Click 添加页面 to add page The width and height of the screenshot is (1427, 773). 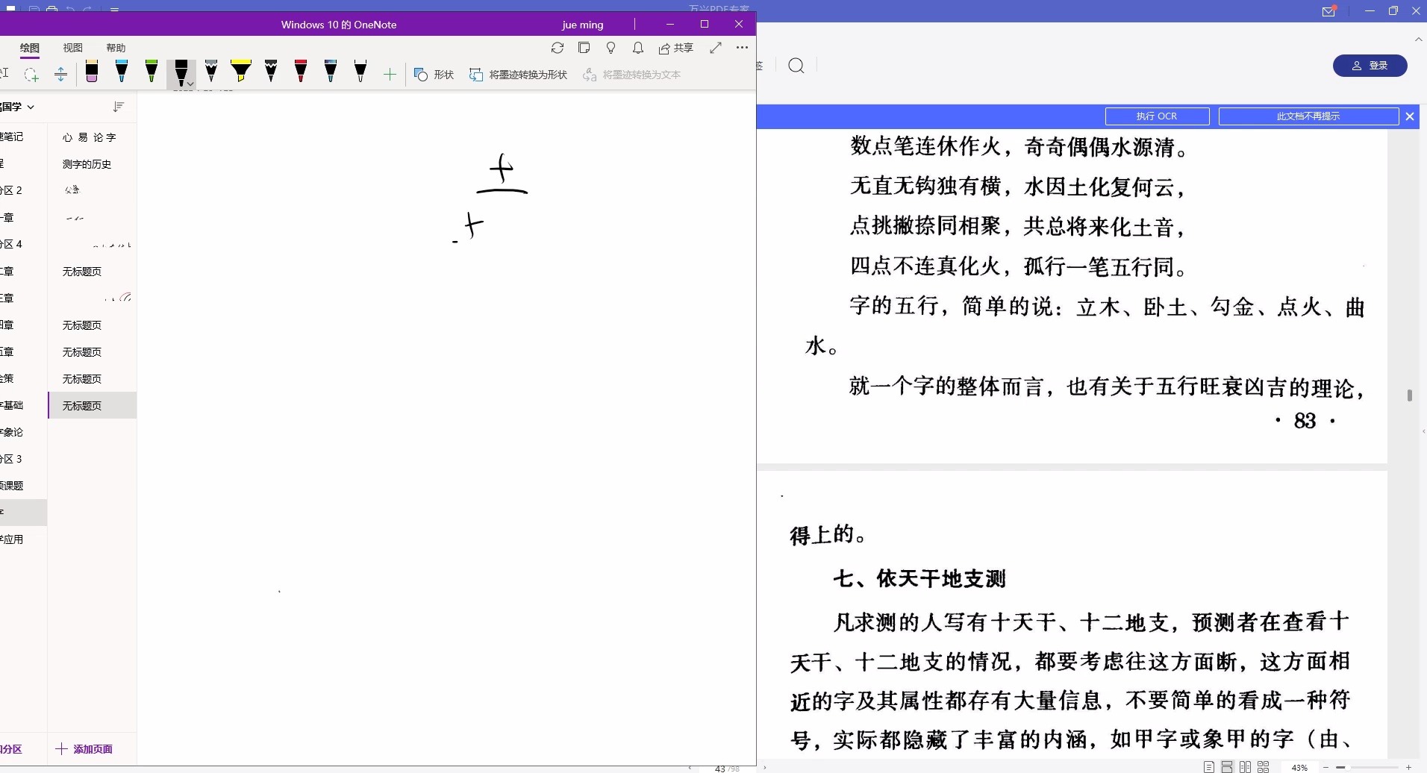[x=84, y=749]
